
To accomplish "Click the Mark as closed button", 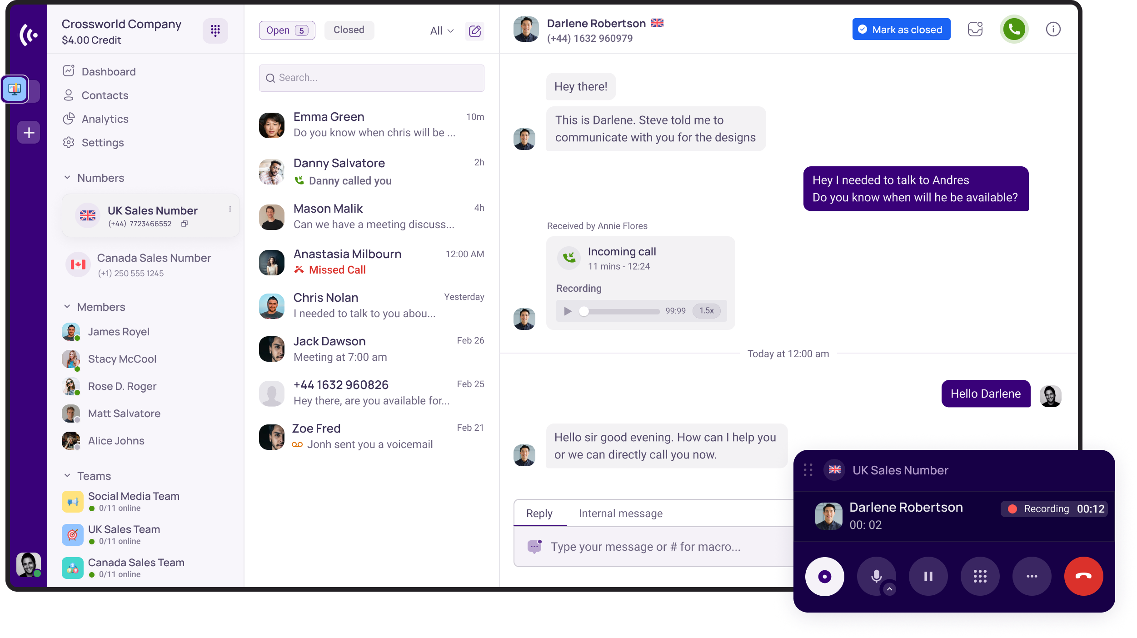I will [x=901, y=30].
